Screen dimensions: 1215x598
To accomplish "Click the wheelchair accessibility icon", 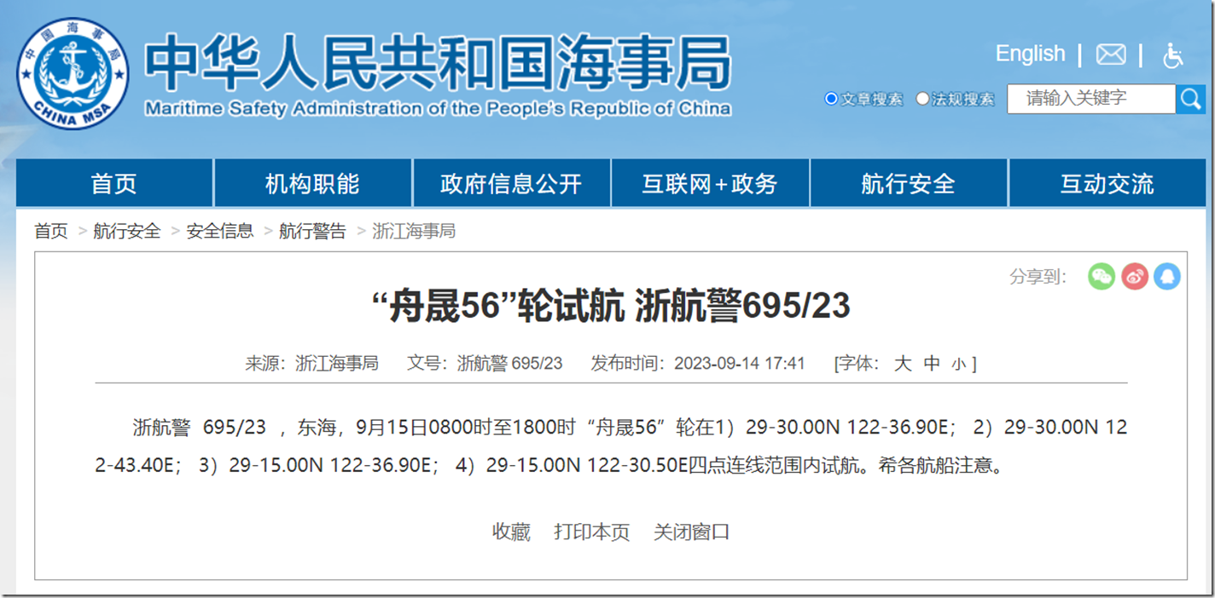I will [x=1173, y=55].
